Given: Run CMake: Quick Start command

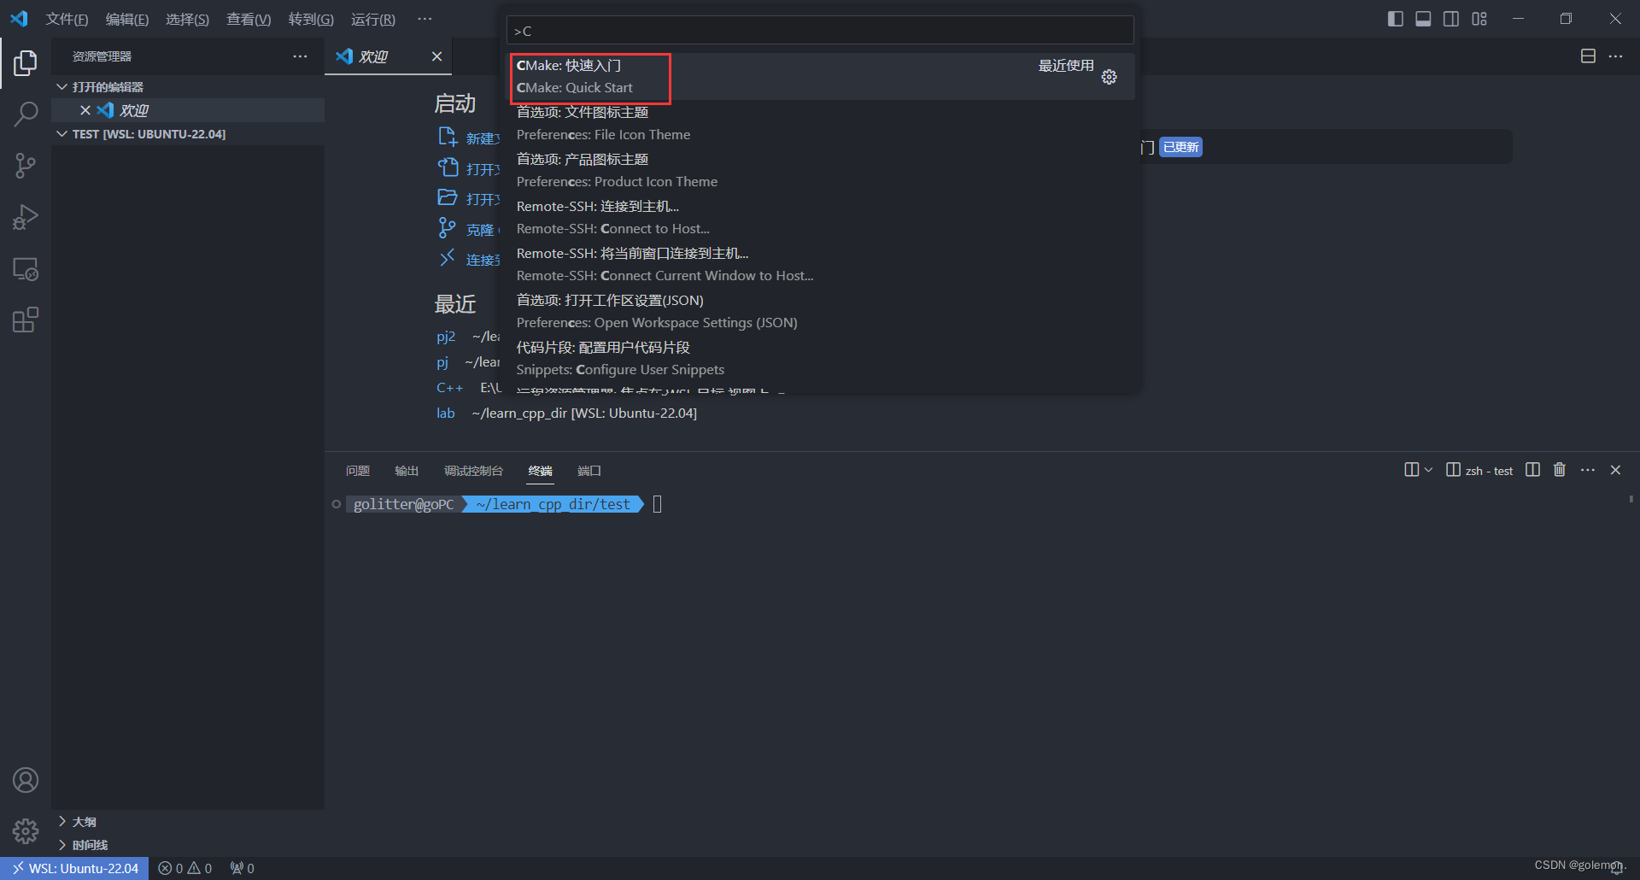Looking at the screenshot, I should pyautogui.click(x=822, y=77).
